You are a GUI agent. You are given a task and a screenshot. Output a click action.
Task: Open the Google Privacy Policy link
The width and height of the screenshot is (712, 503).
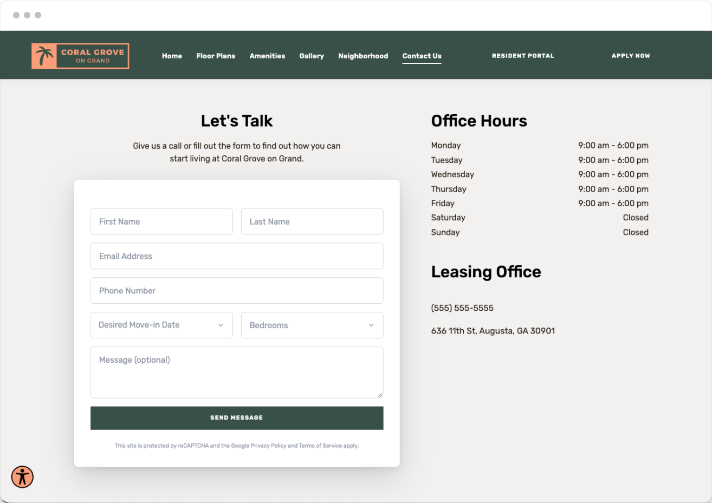pyautogui.click(x=259, y=446)
